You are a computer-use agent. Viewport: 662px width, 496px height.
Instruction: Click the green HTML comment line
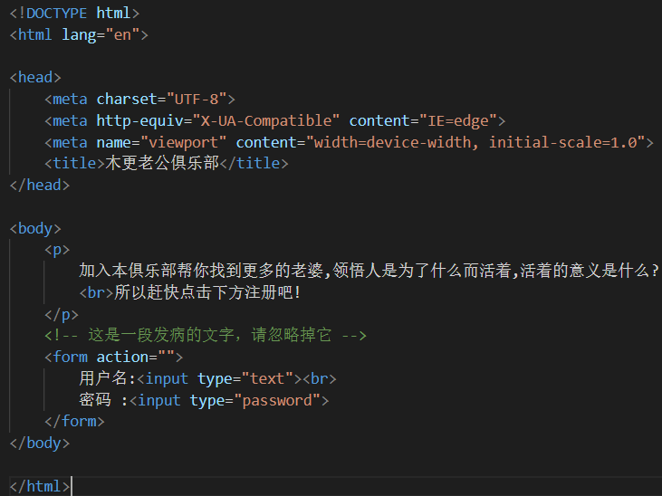(206, 336)
